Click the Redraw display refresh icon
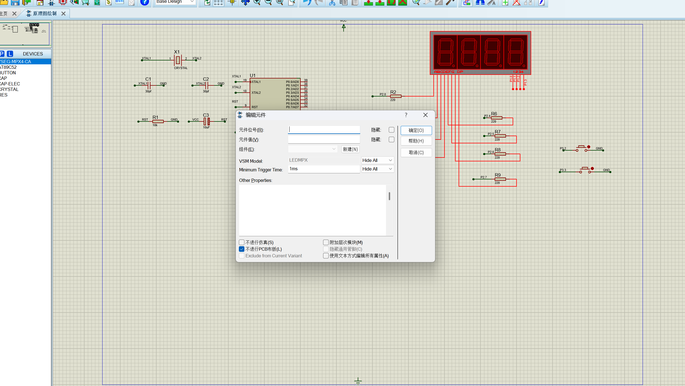 (207, 2)
